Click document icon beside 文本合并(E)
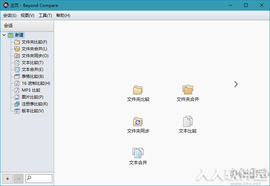This screenshot has height=186, width=270. [x=17, y=70]
